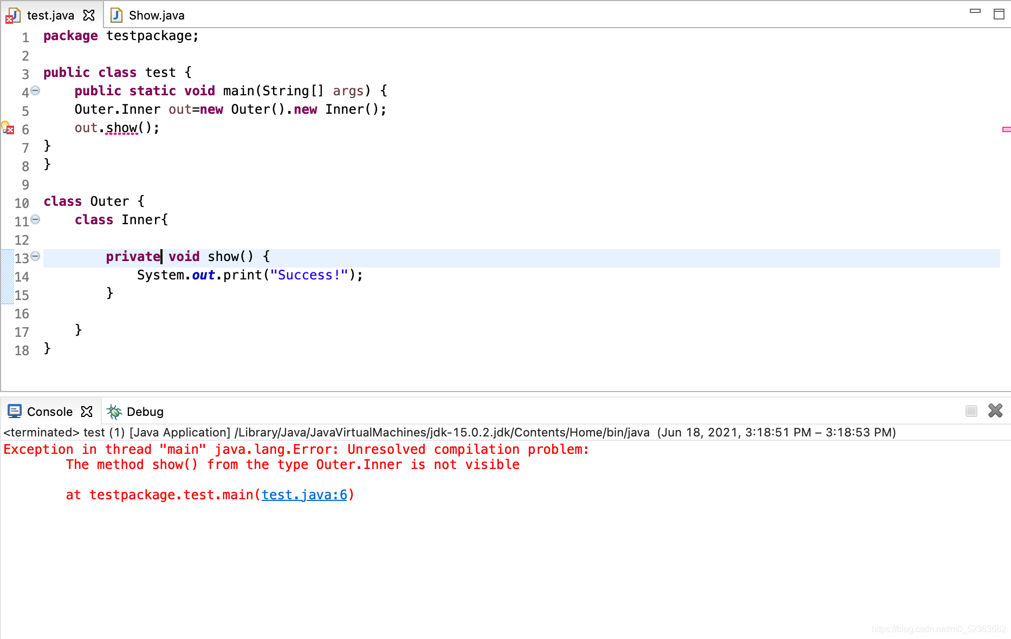Collapse the main method on line 4
Screen dimensions: 1011x639
pyautogui.click(x=35, y=90)
